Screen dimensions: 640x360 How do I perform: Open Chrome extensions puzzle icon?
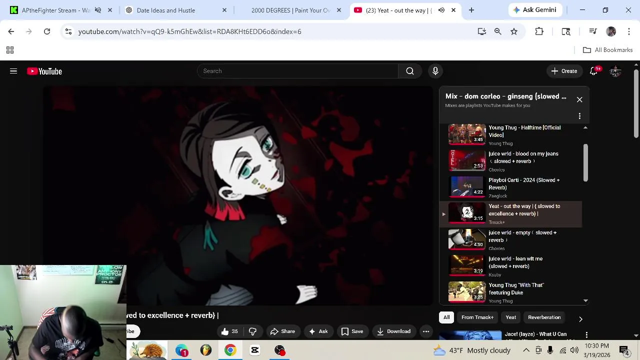pos(539,31)
